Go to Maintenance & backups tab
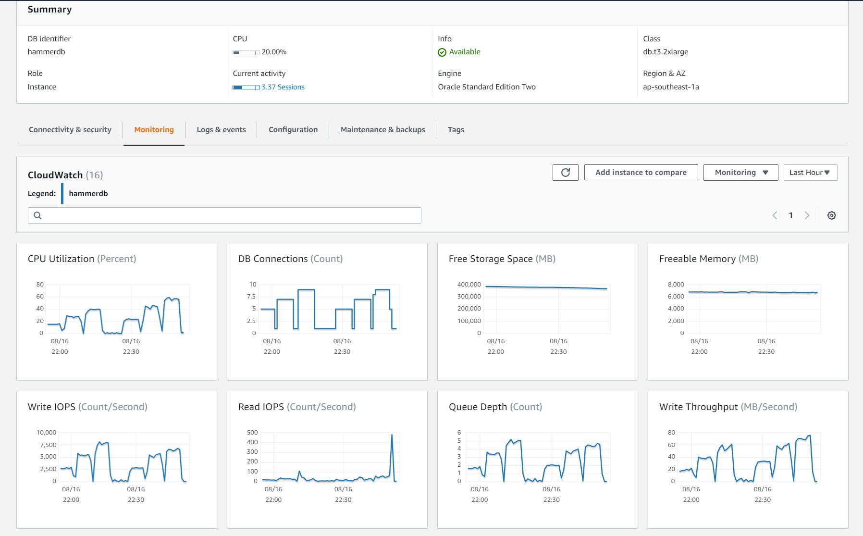This screenshot has height=536, width=863. tap(382, 130)
